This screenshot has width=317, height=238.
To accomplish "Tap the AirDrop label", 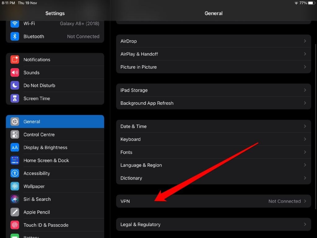I will click(x=128, y=41).
